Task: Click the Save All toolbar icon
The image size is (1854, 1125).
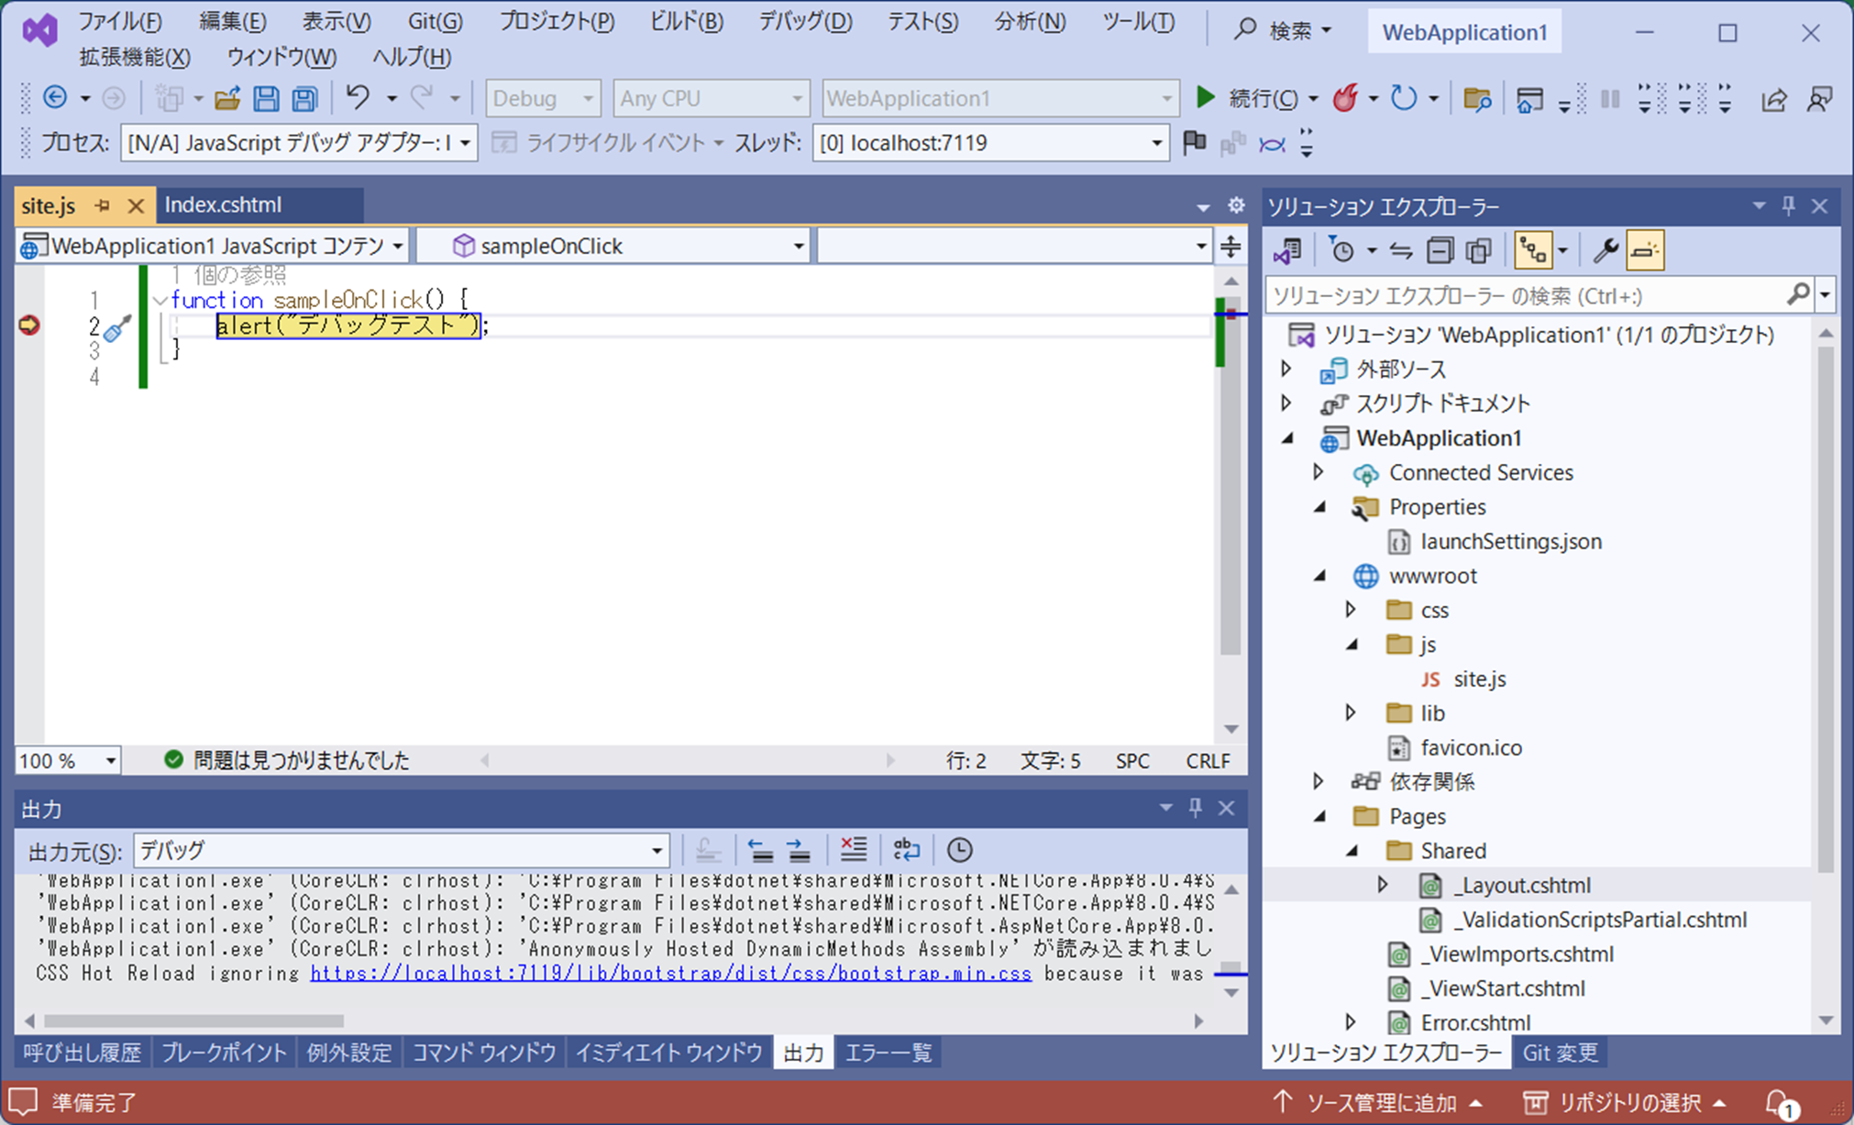Action: 305,98
